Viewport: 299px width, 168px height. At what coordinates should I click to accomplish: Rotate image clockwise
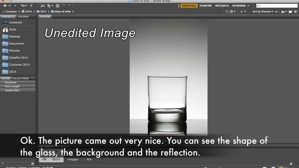coord(70,6)
